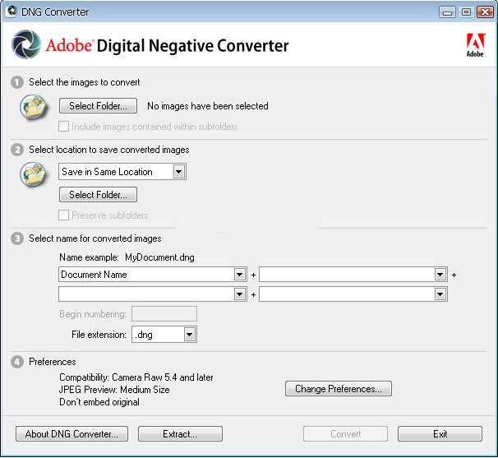
Task: Click the Extract button
Action: click(x=180, y=434)
